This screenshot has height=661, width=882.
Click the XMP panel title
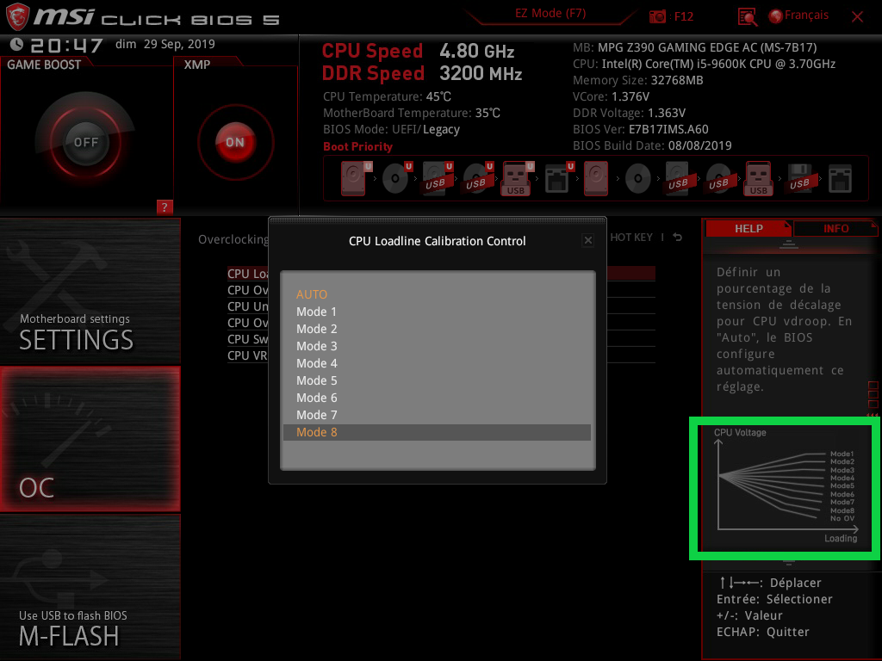tap(197, 65)
